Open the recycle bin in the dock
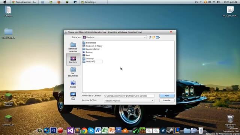The width and height of the screenshot is (240, 135). coord(201,130)
